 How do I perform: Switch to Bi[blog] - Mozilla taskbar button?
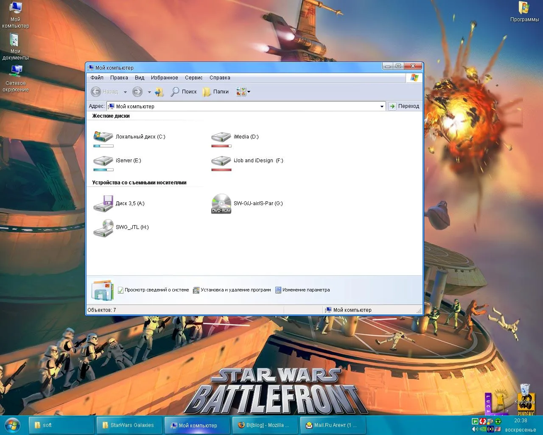point(265,425)
